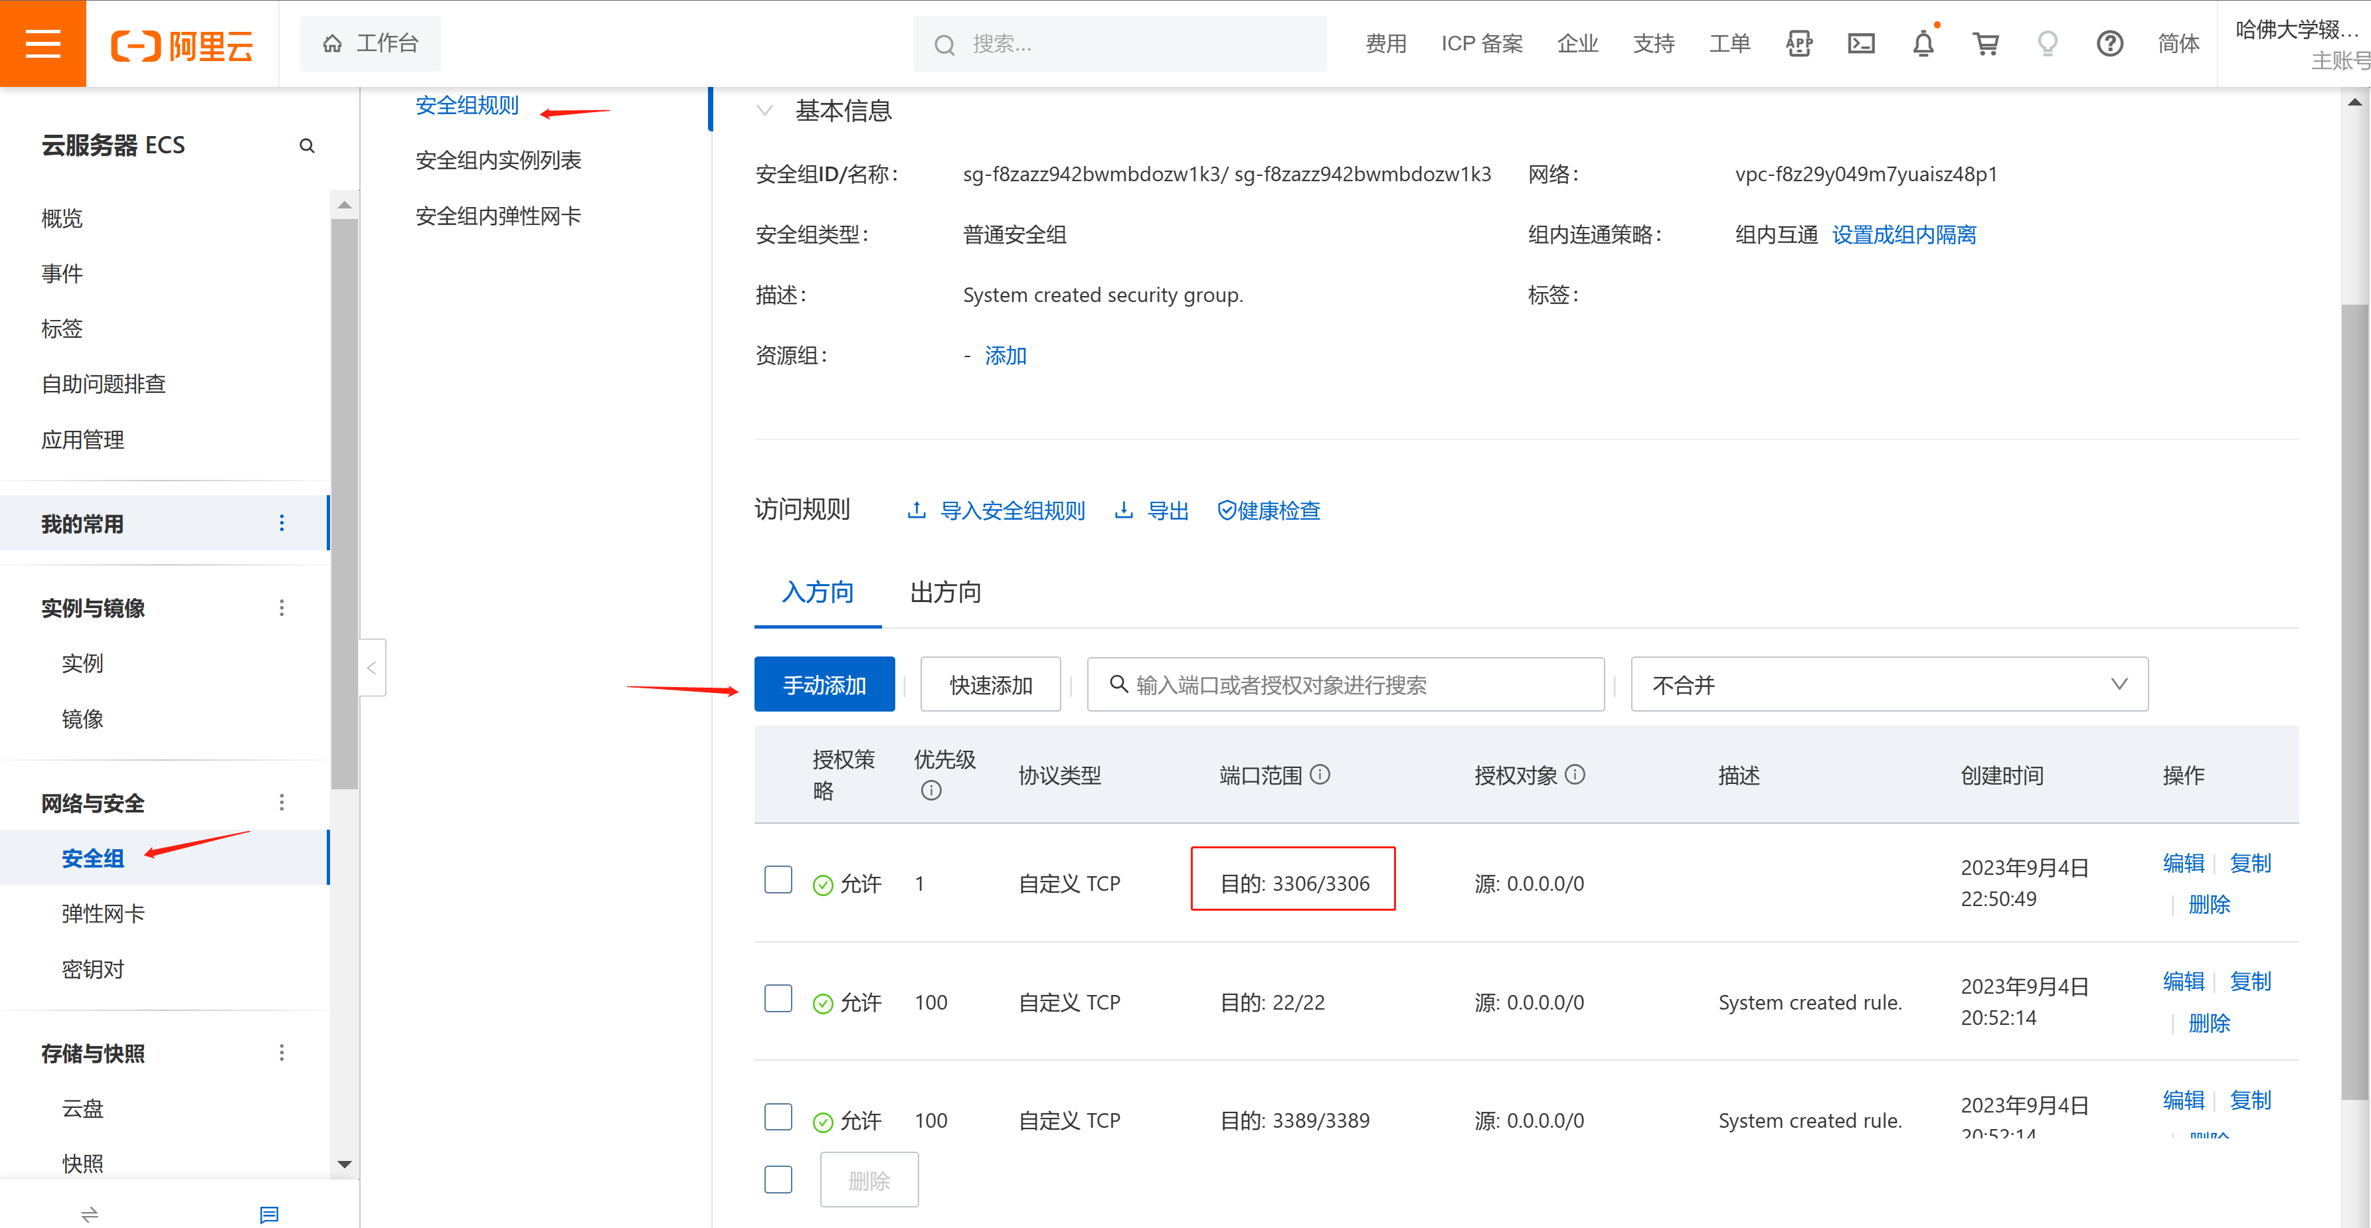Collapse the 基本信息 section
This screenshot has height=1228, width=2371.
click(x=765, y=110)
